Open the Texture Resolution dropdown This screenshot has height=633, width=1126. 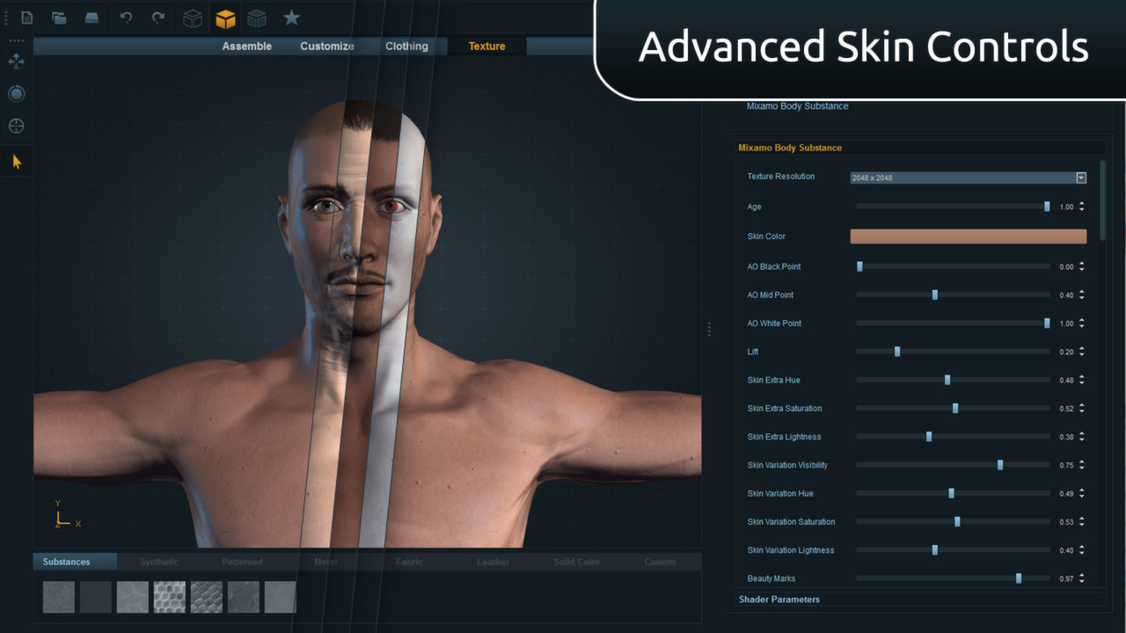[1081, 177]
